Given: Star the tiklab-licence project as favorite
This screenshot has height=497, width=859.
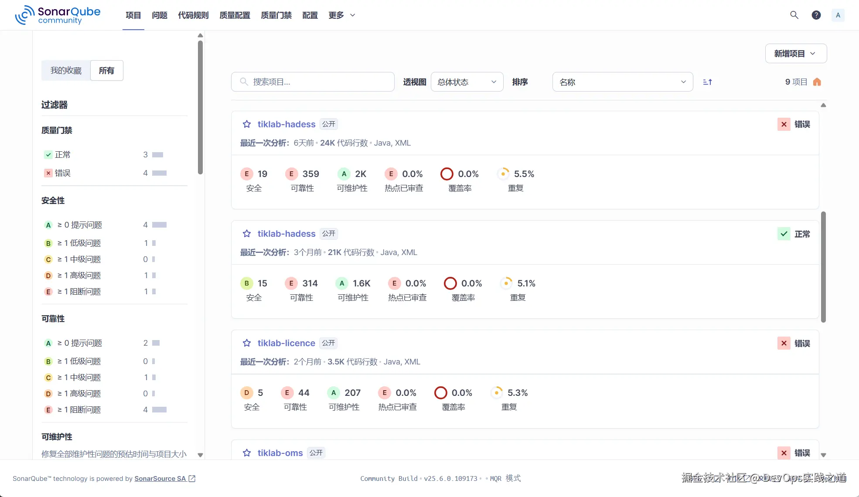Looking at the screenshot, I should tap(247, 343).
